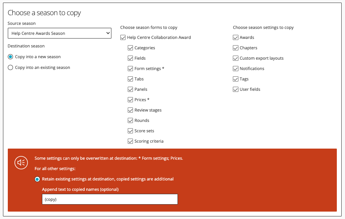Uncheck the User fields checkbox
This screenshot has height=219, width=345.
point(235,89)
